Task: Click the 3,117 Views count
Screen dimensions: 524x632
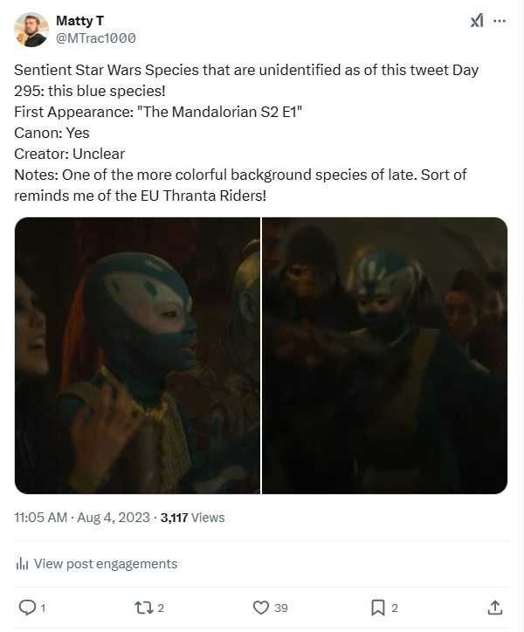Action: [192, 518]
